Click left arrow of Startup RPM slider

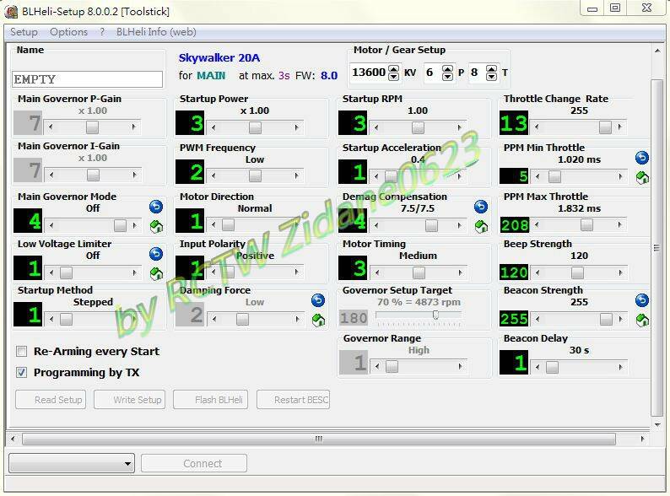point(376,127)
